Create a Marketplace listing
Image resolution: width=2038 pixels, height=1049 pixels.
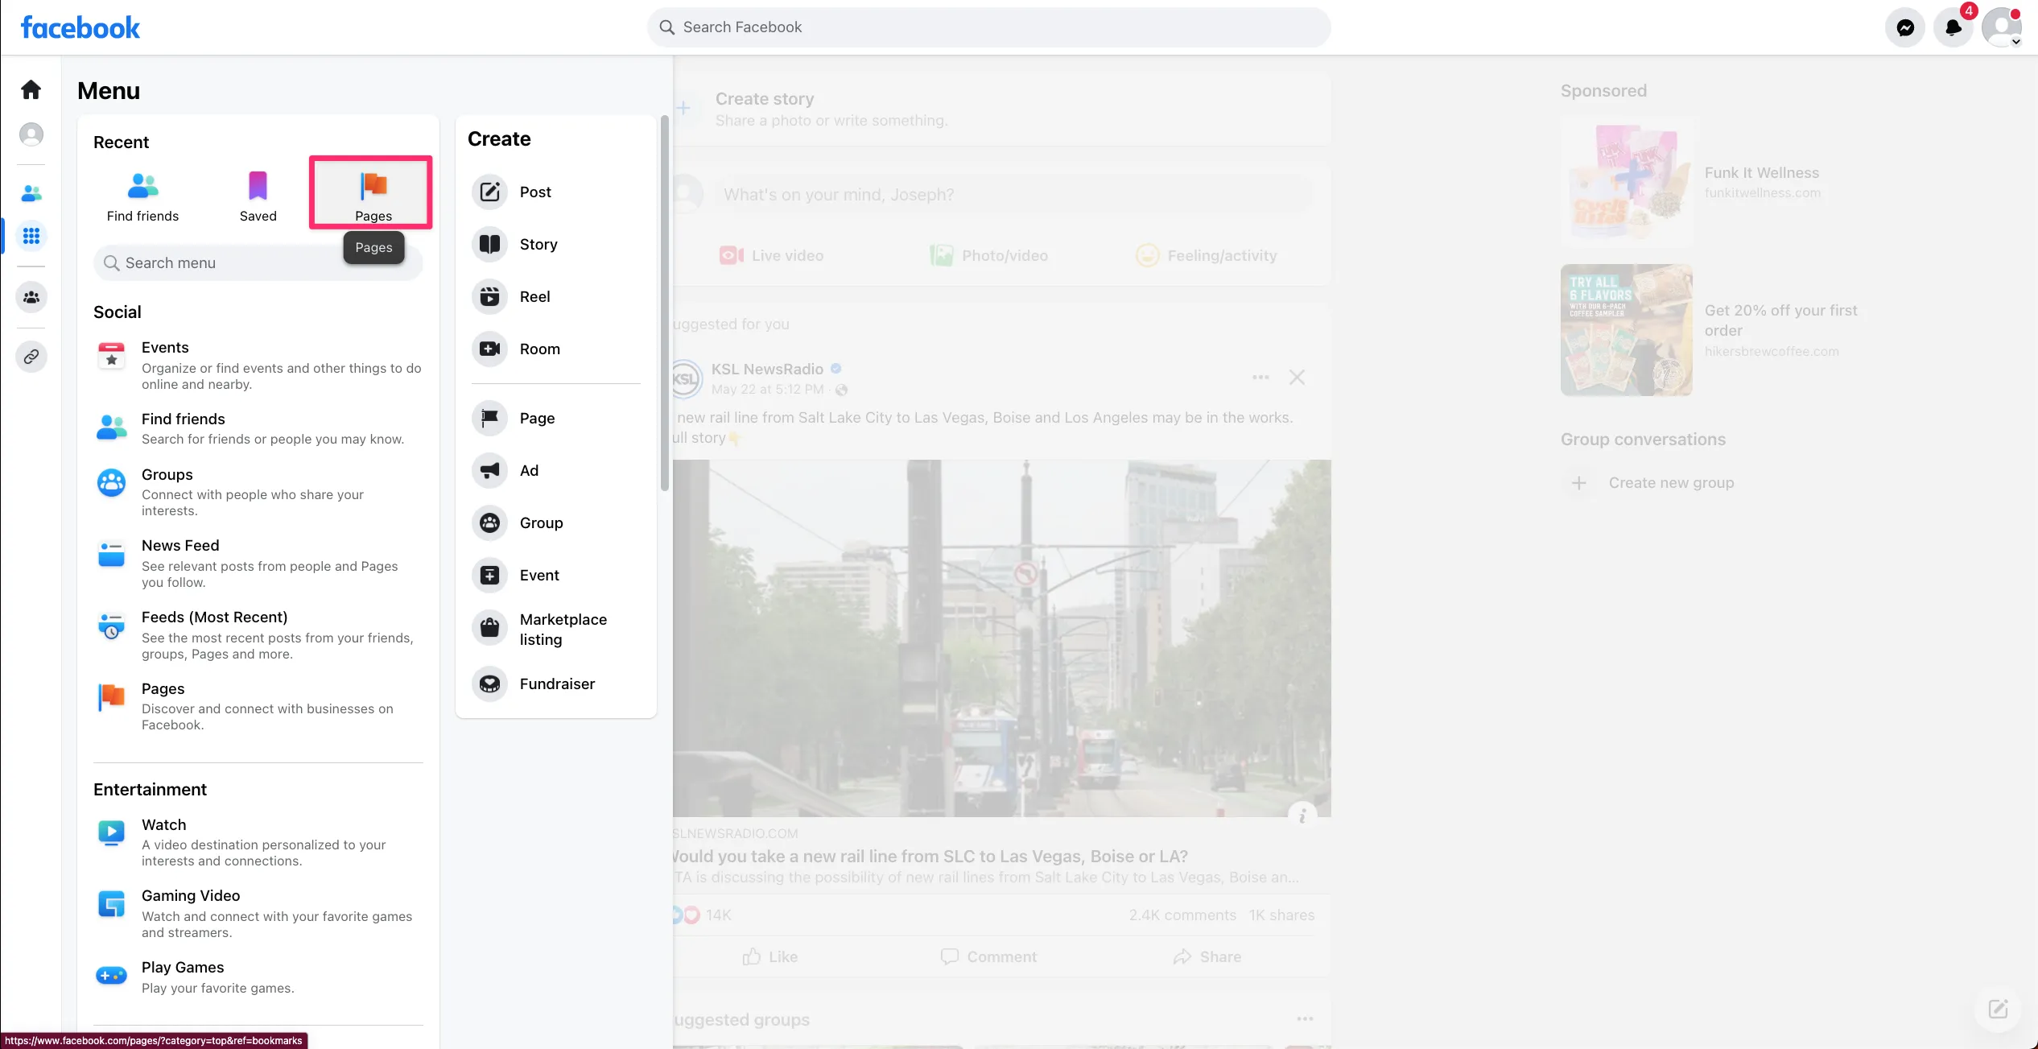click(556, 629)
